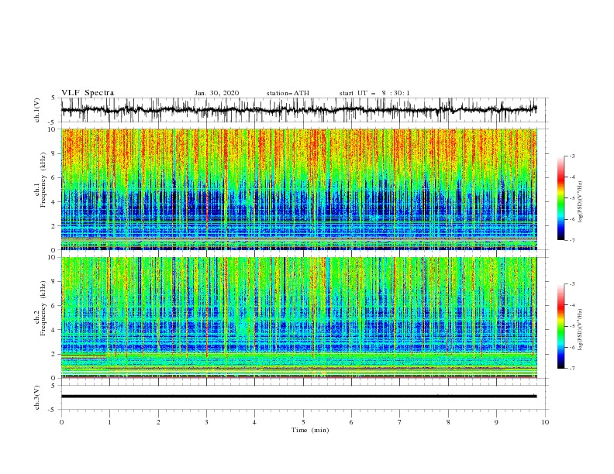Click inside the ch.1 spectrogram panel
The width and height of the screenshot is (614, 474).
pos(299,189)
